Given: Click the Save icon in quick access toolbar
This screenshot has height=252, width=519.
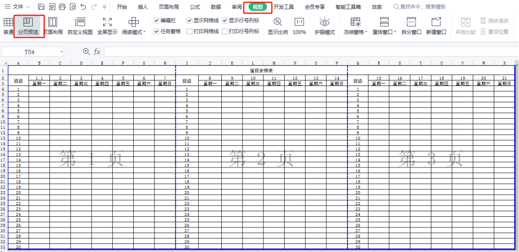Looking at the screenshot, I should tap(41, 7).
